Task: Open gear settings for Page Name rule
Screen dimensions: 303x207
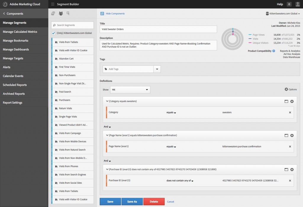Action: (x=292, y=135)
